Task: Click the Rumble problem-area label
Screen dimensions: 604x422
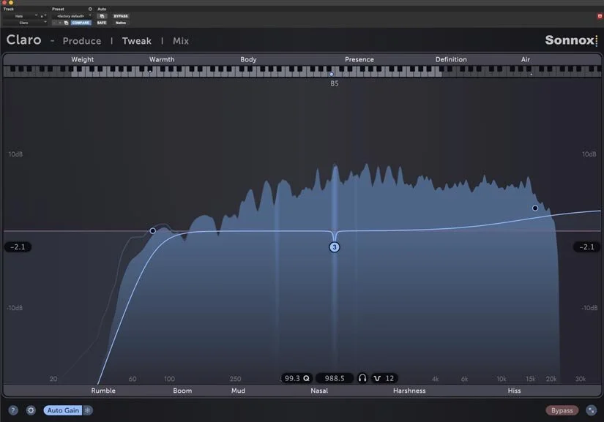Action: [x=103, y=391]
